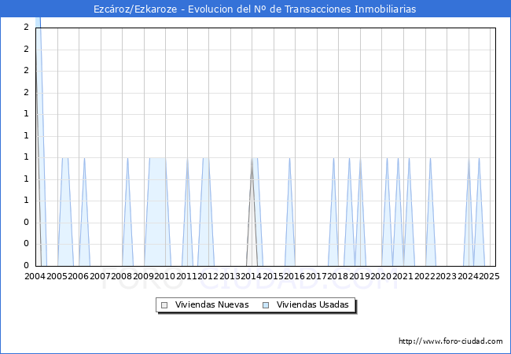Select the 'Viviendas Nuevas' legend label

click(211, 304)
